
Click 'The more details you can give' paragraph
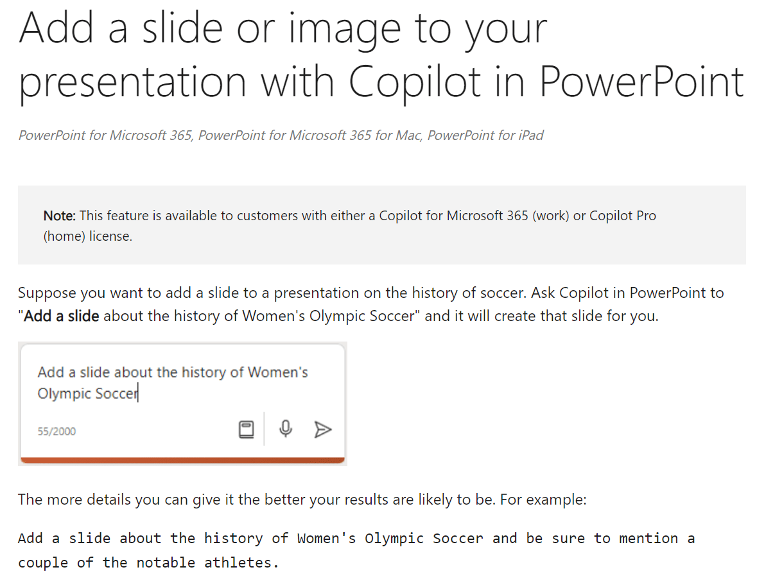[x=302, y=499]
